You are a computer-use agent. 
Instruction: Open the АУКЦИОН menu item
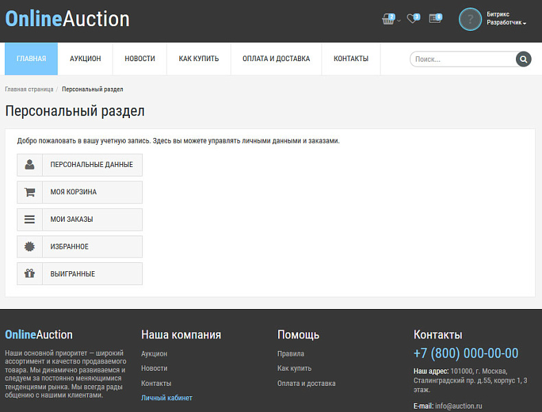[85, 59]
